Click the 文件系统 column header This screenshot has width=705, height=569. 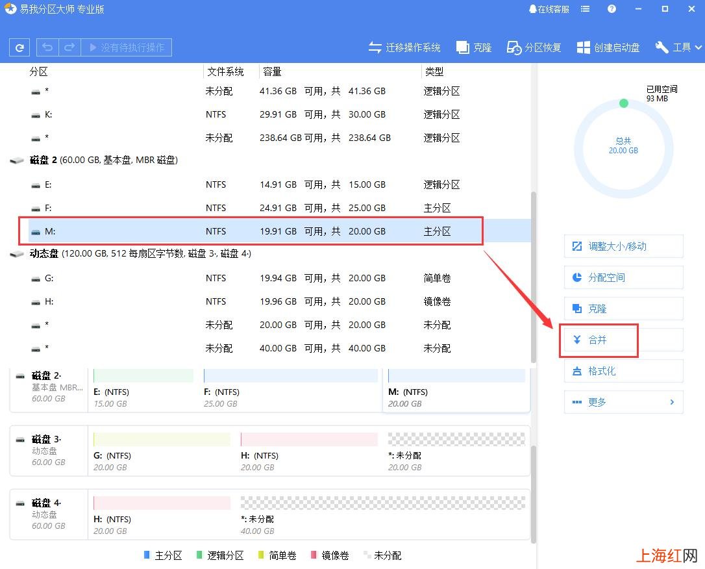(225, 71)
